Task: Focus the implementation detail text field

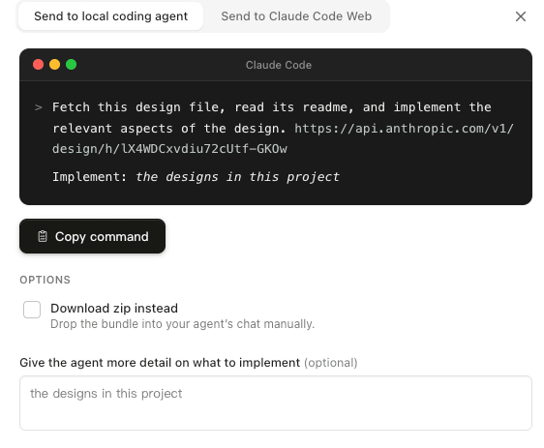Action: pos(276,403)
